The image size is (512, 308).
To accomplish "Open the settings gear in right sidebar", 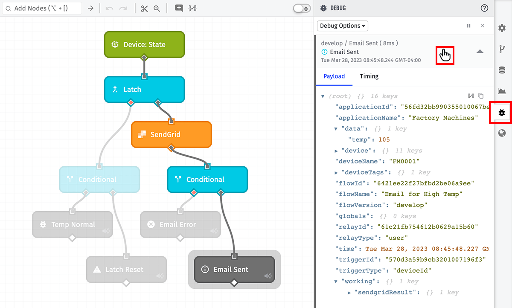I will (502, 28).
